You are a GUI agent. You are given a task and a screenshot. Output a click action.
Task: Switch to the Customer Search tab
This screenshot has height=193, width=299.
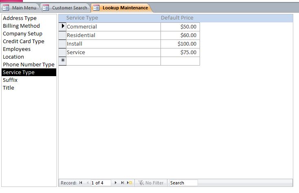click(x=66, y=8)
